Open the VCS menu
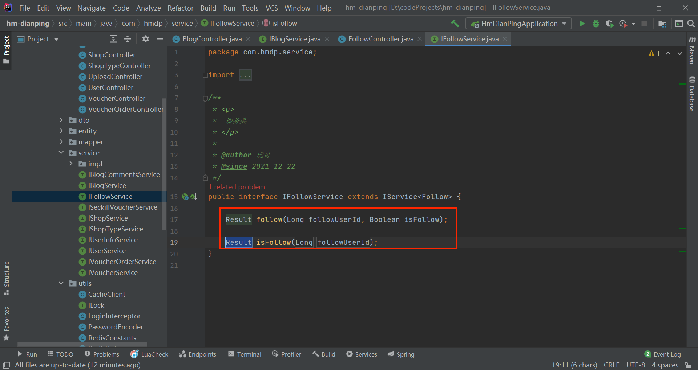The width and height of the screenshot is (698, 370). (x=271, y=8)
